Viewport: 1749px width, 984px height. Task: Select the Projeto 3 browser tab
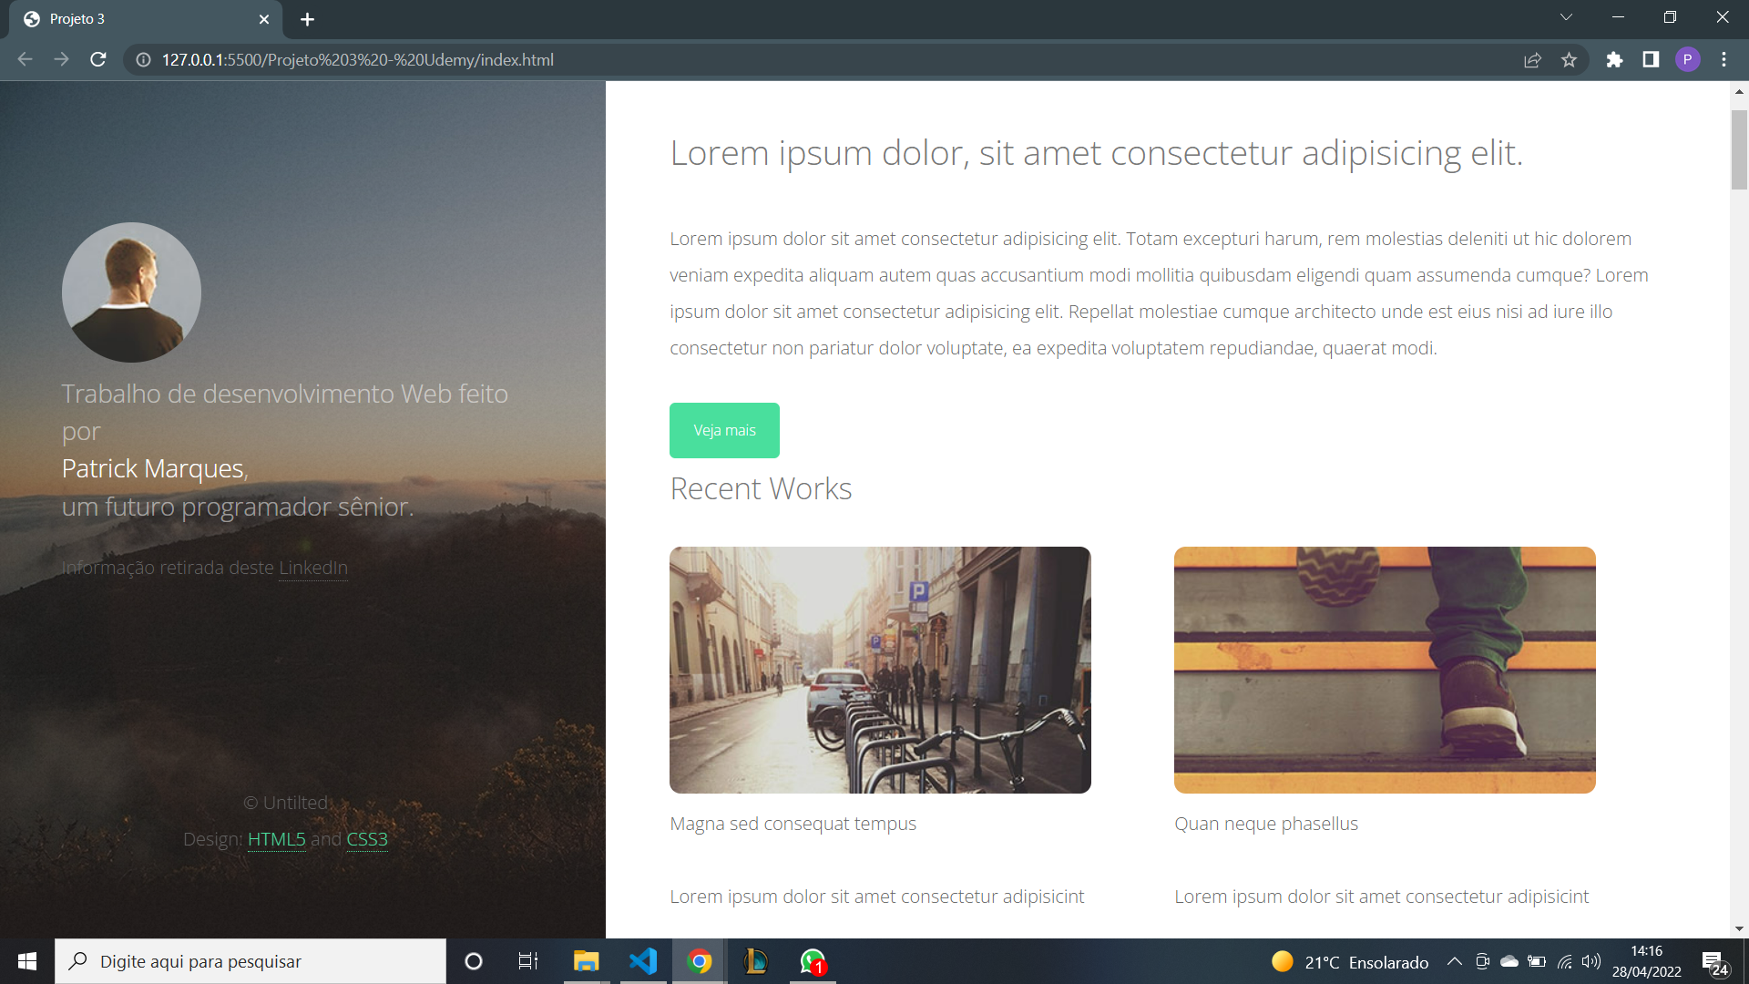coord(146,19)
